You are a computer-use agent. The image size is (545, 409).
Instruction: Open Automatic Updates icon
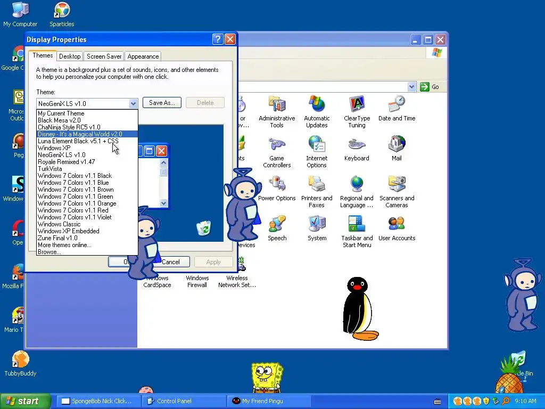pyautogui.click(x=317, y=111)
